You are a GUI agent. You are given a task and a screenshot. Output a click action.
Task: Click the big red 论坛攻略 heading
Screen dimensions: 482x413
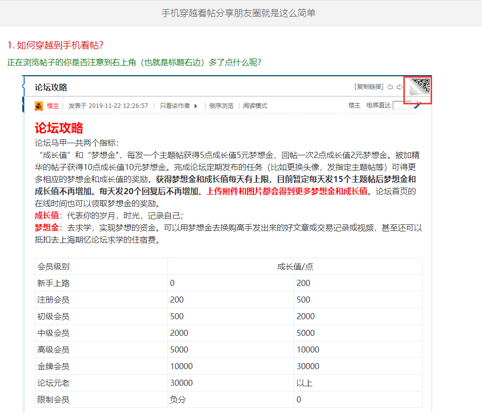(59, 128)
